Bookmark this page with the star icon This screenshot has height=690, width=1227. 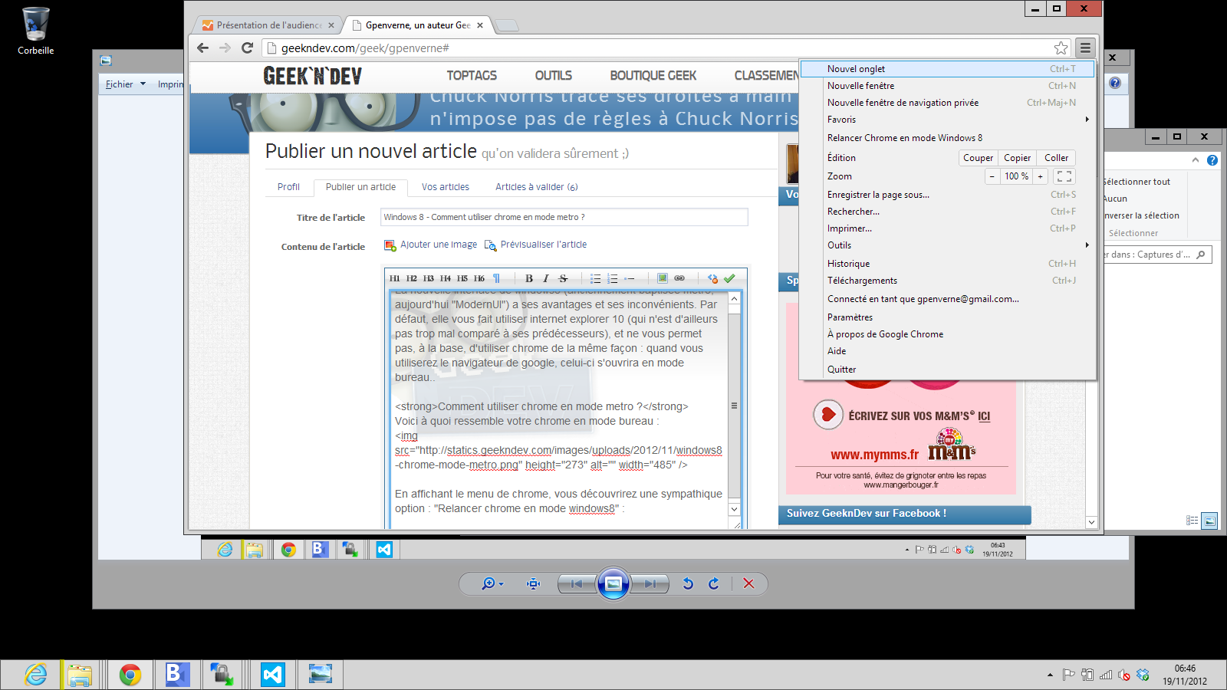pyautogui.click(x=1061, y=48)
